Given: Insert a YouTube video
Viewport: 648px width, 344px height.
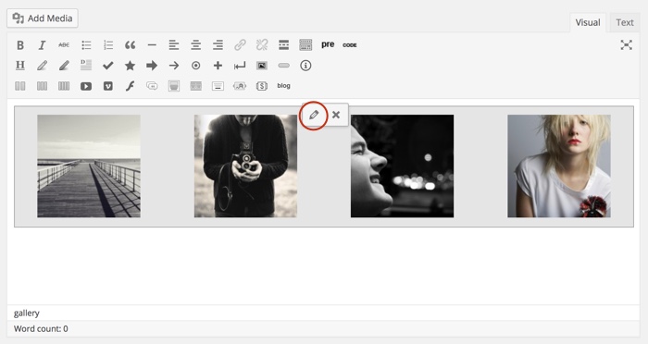Looking at the screenshot, I should (x=86, y=86).
